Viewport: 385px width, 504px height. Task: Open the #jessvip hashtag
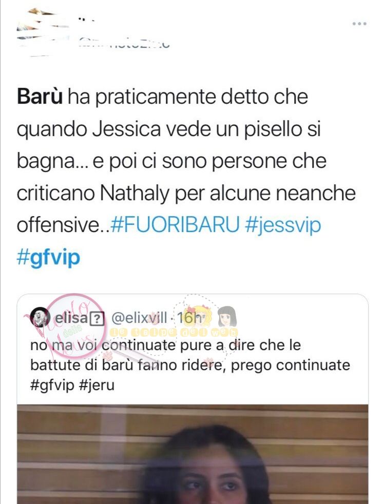283,226
